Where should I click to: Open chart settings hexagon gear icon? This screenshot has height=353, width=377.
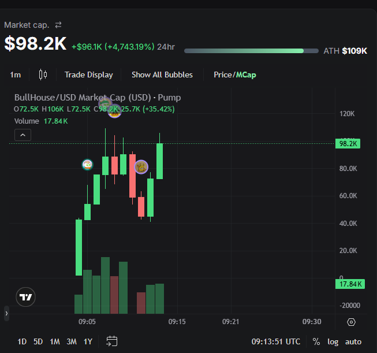[x=351, y=322]
